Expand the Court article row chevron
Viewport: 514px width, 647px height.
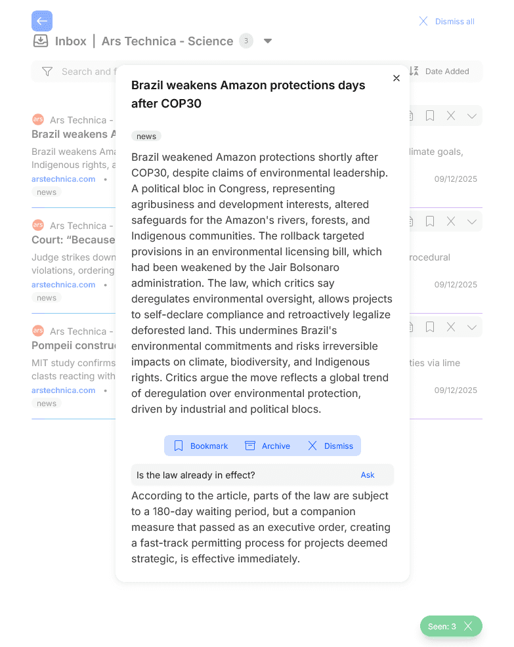[472, 221]
